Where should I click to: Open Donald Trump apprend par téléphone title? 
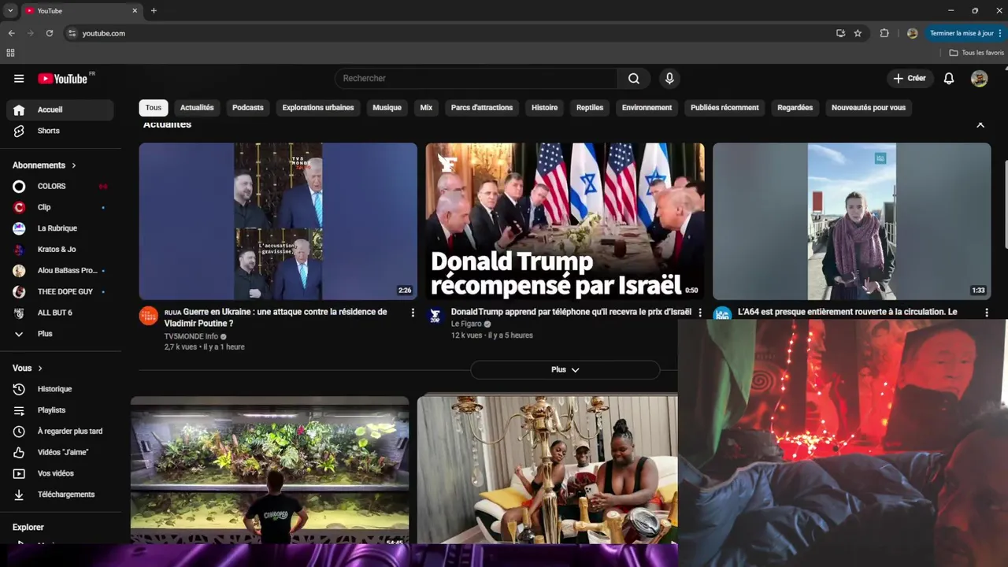coord(571,312)
